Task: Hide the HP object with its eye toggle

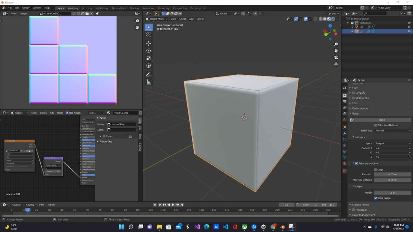Action: [409, 27]
